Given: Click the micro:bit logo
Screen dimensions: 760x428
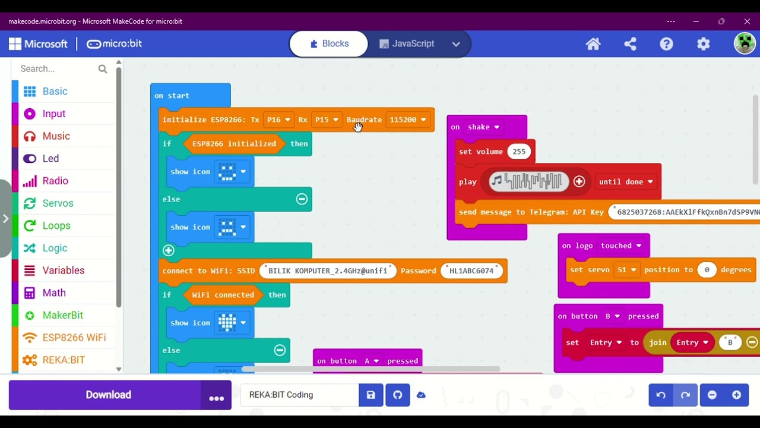Looking at the screenshot, I should tap(114, 44).
